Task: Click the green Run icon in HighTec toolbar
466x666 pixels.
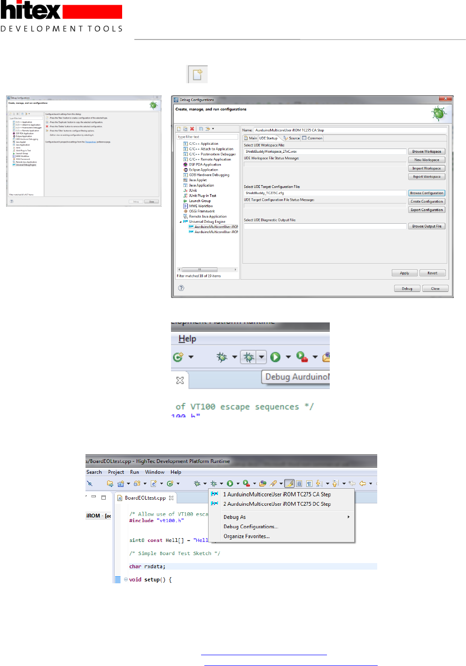Action: (x=230, y=483)
